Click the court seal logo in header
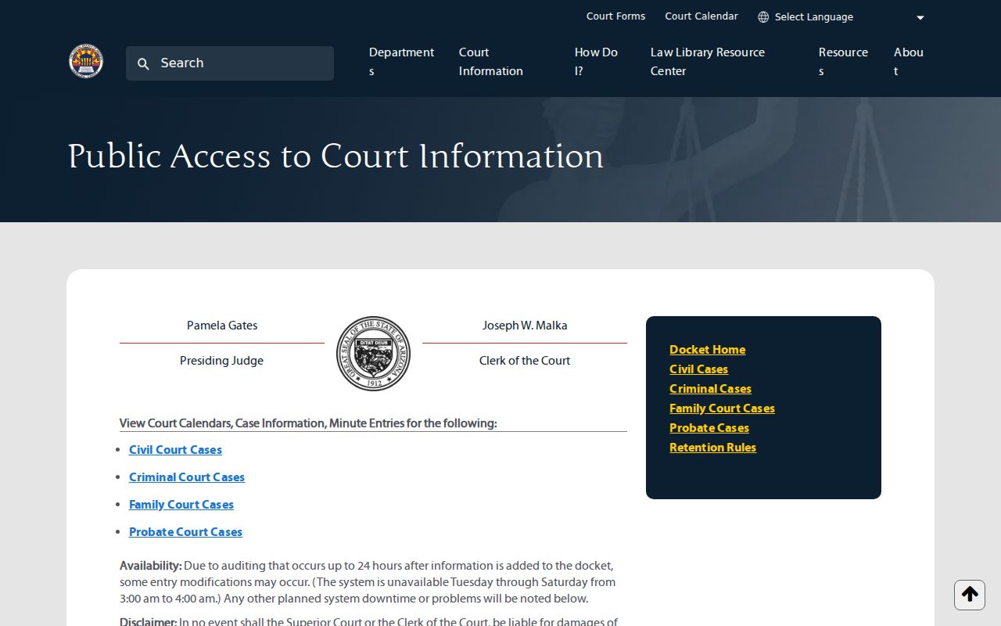1001x626 pixels. [x=86, y=61]
